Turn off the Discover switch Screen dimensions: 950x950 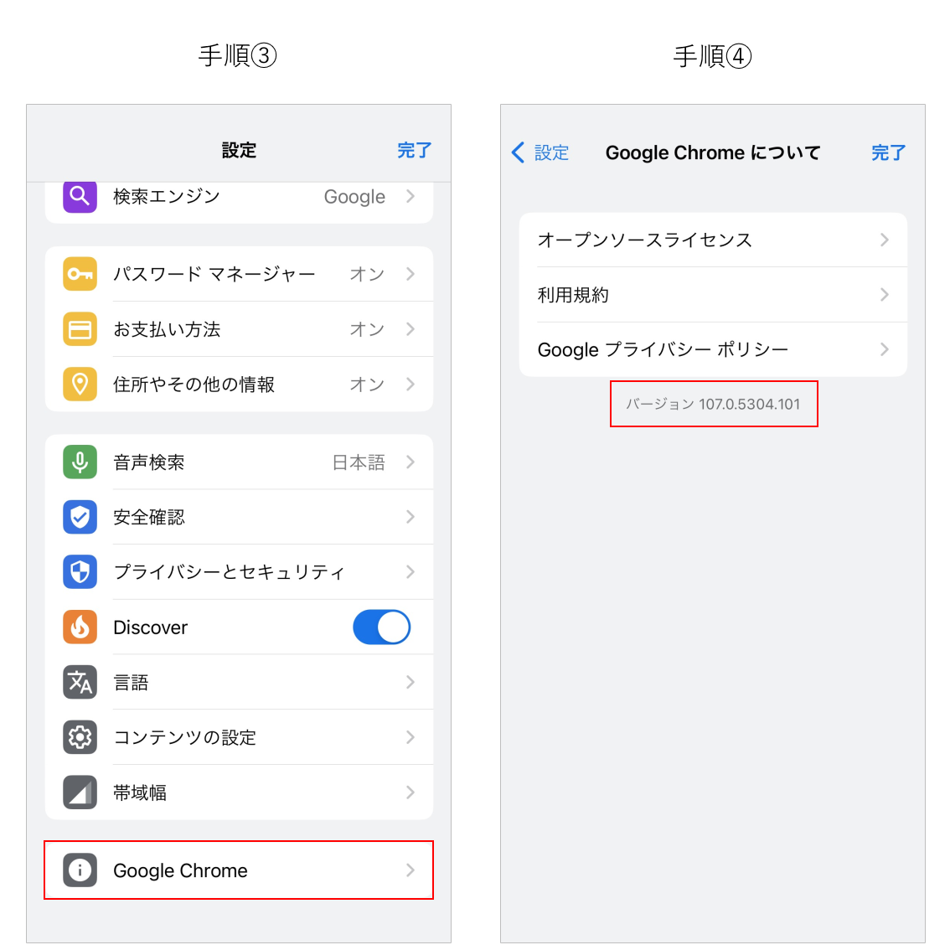[x=382, y=627]
